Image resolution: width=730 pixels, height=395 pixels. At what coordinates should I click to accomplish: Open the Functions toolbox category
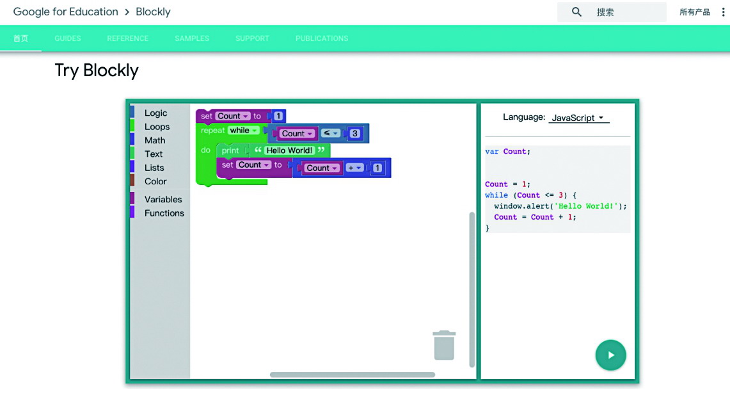160,213
